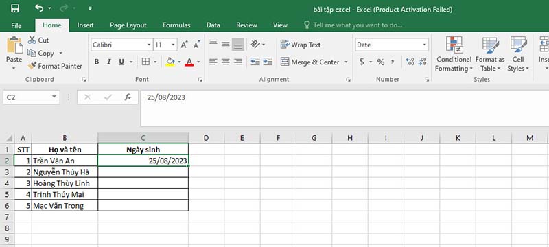Decrease font size with the smaller A
The width and height of the screenshot is (549, 247).
tap(197, 45)
